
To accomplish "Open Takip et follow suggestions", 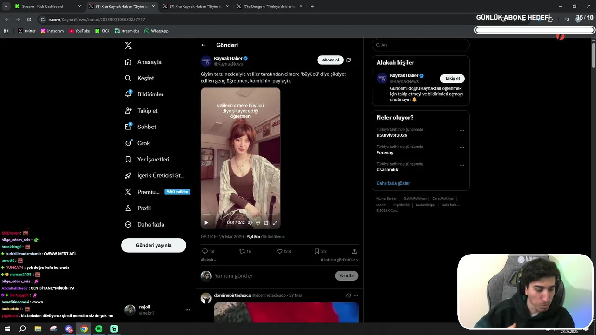I will (x=142, y=110).
